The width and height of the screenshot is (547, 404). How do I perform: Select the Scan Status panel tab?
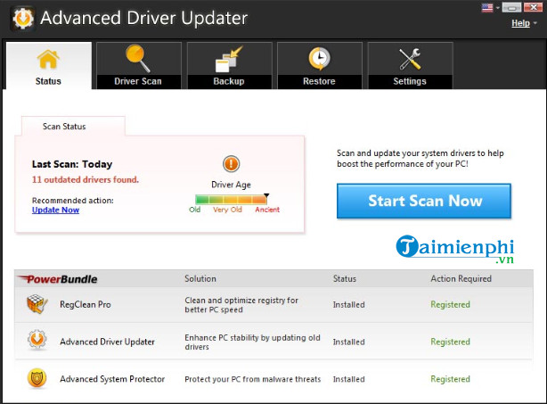[x=73, y=126]
